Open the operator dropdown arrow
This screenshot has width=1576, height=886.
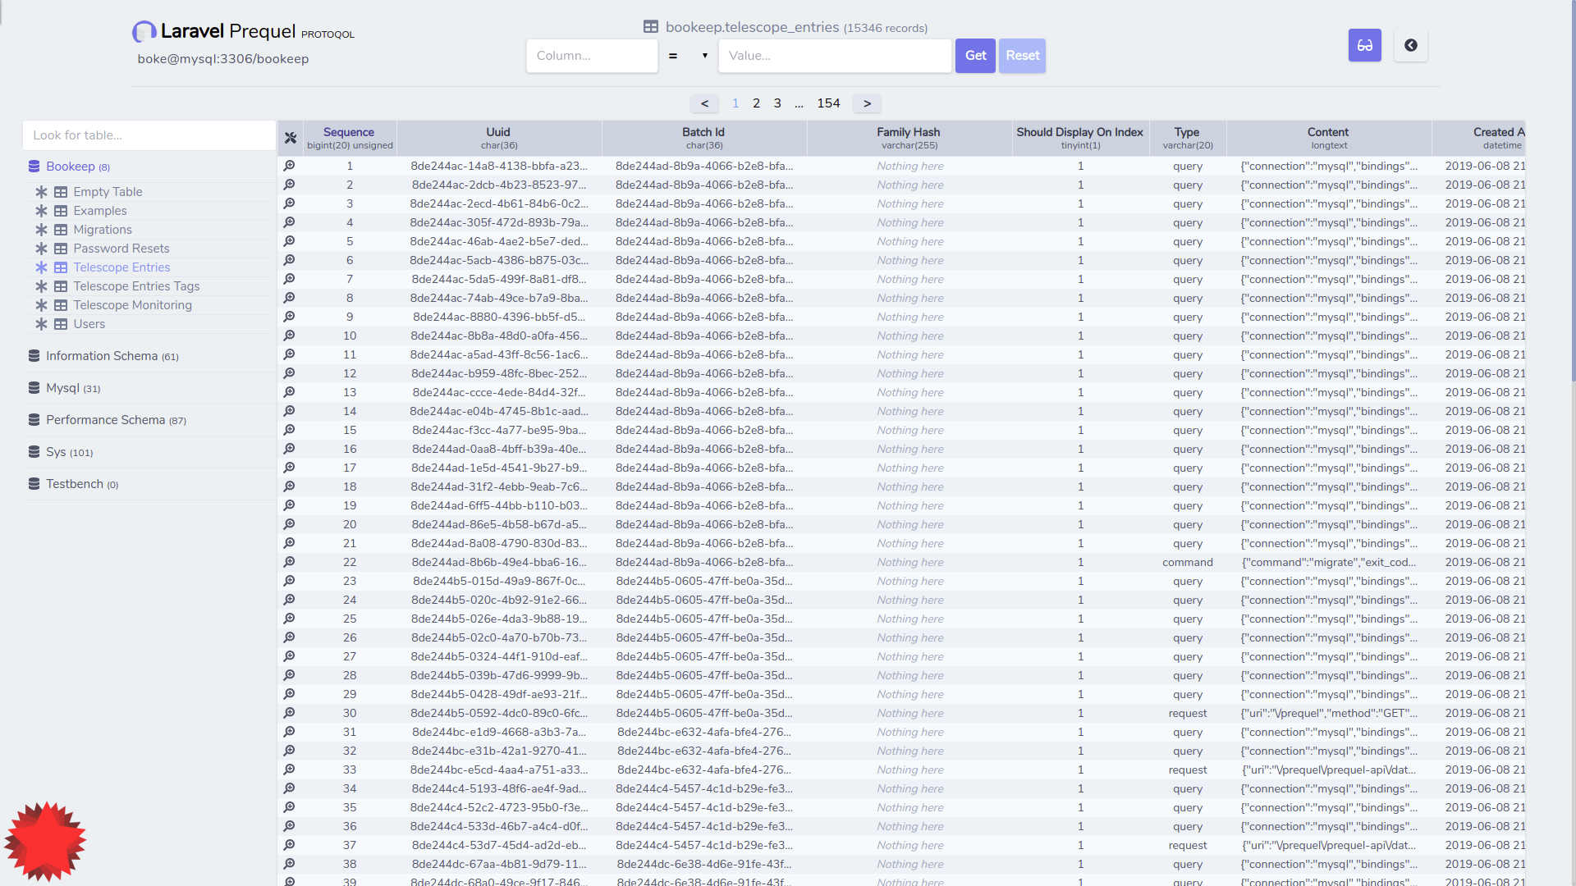tap(704, 56)
